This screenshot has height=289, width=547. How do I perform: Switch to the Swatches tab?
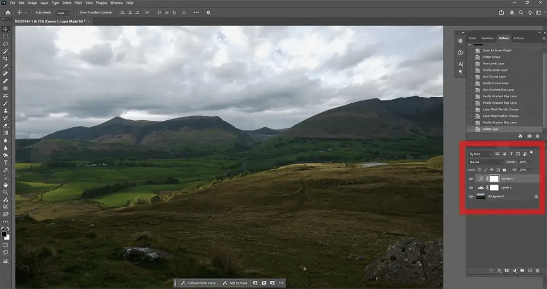[487, 38]
